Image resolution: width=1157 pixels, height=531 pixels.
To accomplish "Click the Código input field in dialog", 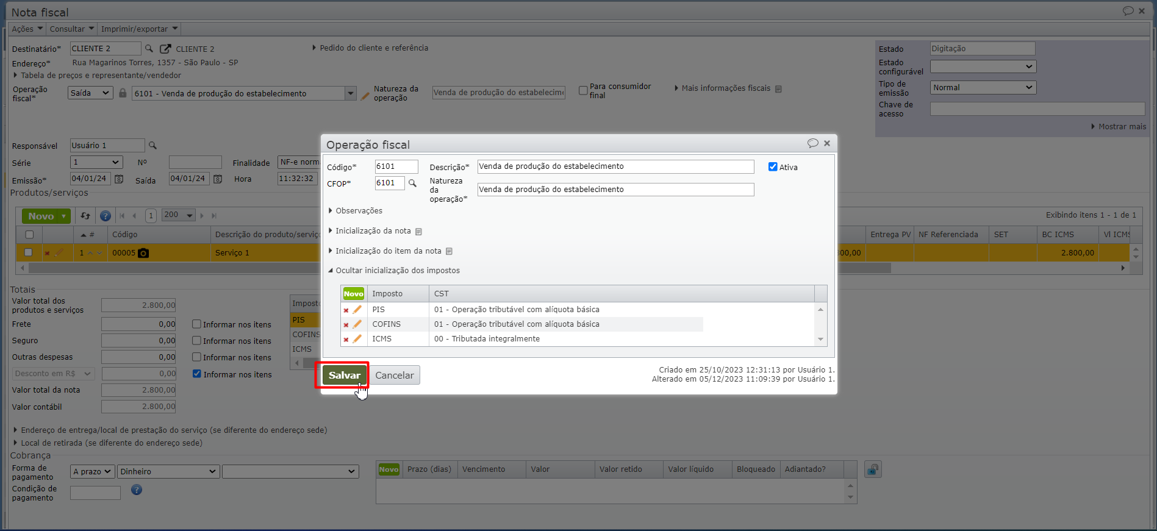I will tap(396, 166).
